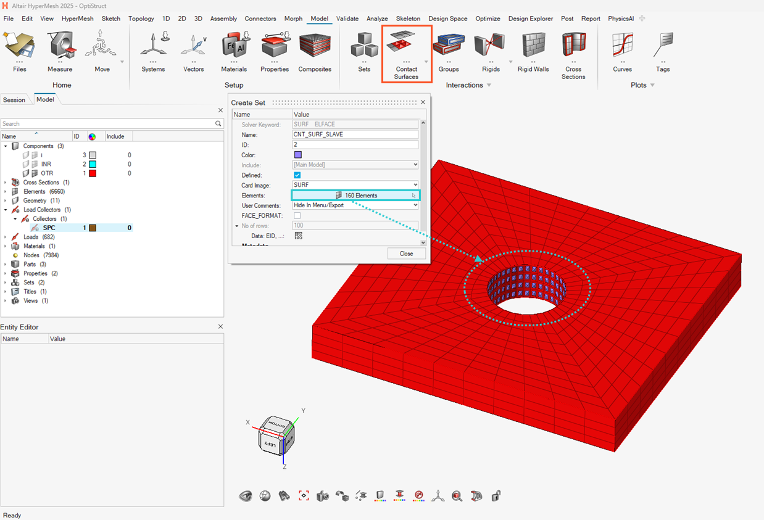Screen dimensions: 764x520
Task: Uncheck the Defined checkbox
Action: pyautogui.click(x=297, y=175)
